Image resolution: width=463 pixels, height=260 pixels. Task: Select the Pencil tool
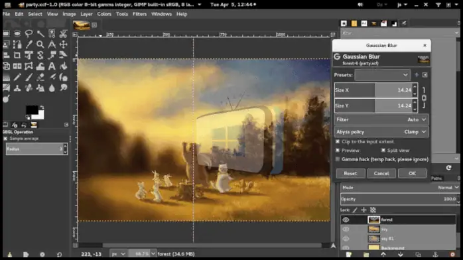point(17,77)
